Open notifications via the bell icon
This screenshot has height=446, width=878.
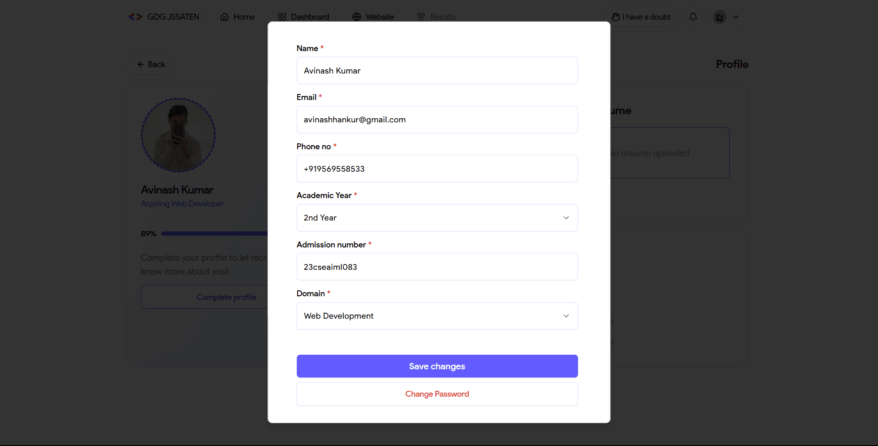693,17
